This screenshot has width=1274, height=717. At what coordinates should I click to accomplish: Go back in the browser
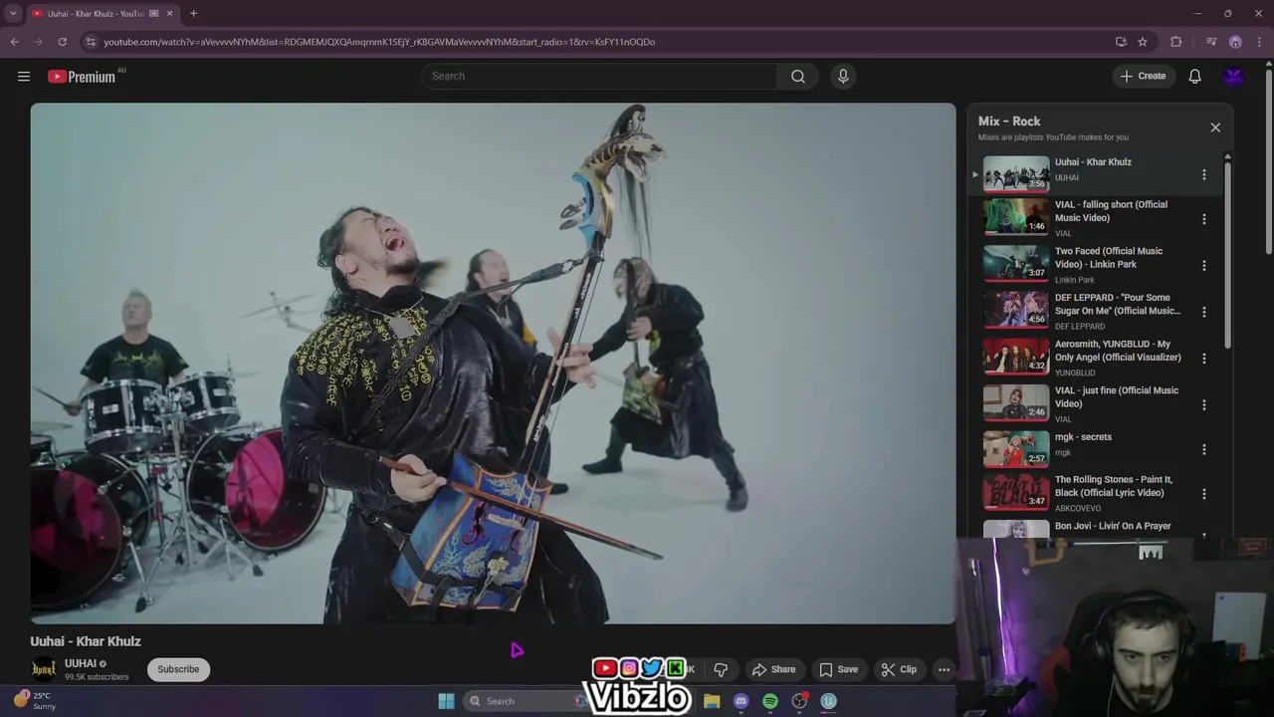point(14,42)
